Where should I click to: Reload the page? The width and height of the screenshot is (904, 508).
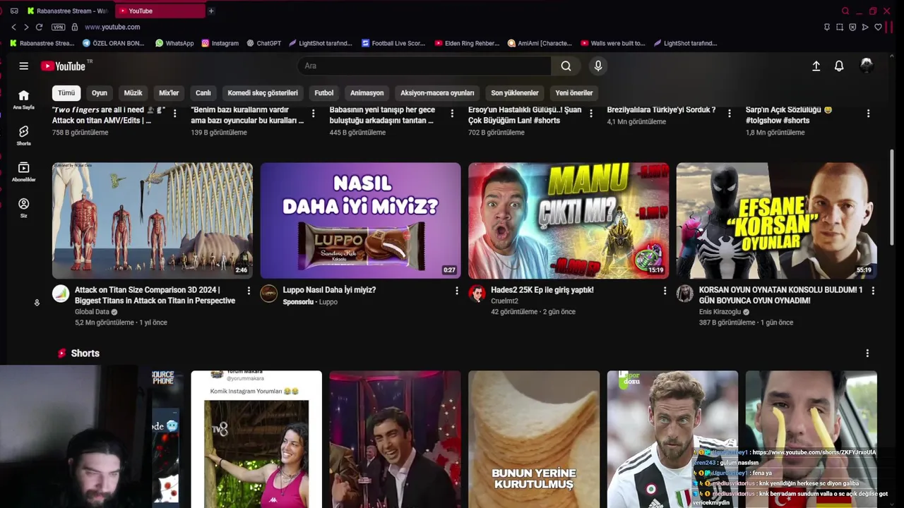(x=40, y=27)
